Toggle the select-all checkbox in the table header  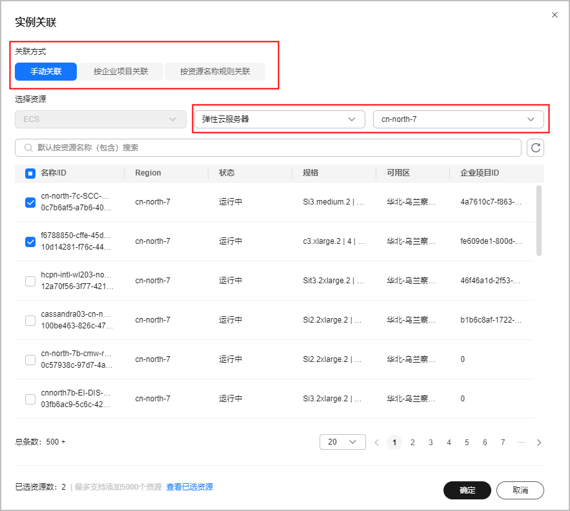coord(30,174)
